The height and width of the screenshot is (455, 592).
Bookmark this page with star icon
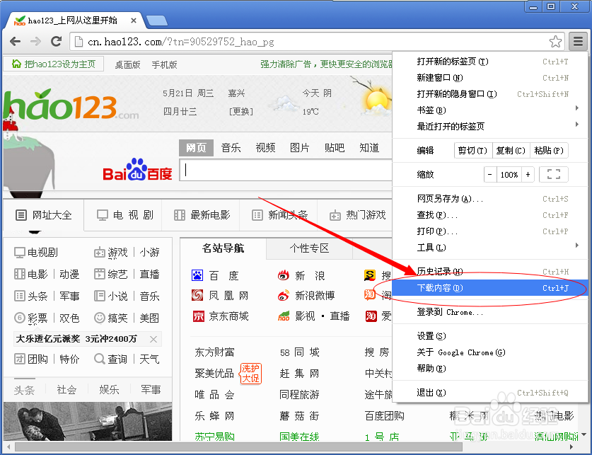[x=555, y=42]
